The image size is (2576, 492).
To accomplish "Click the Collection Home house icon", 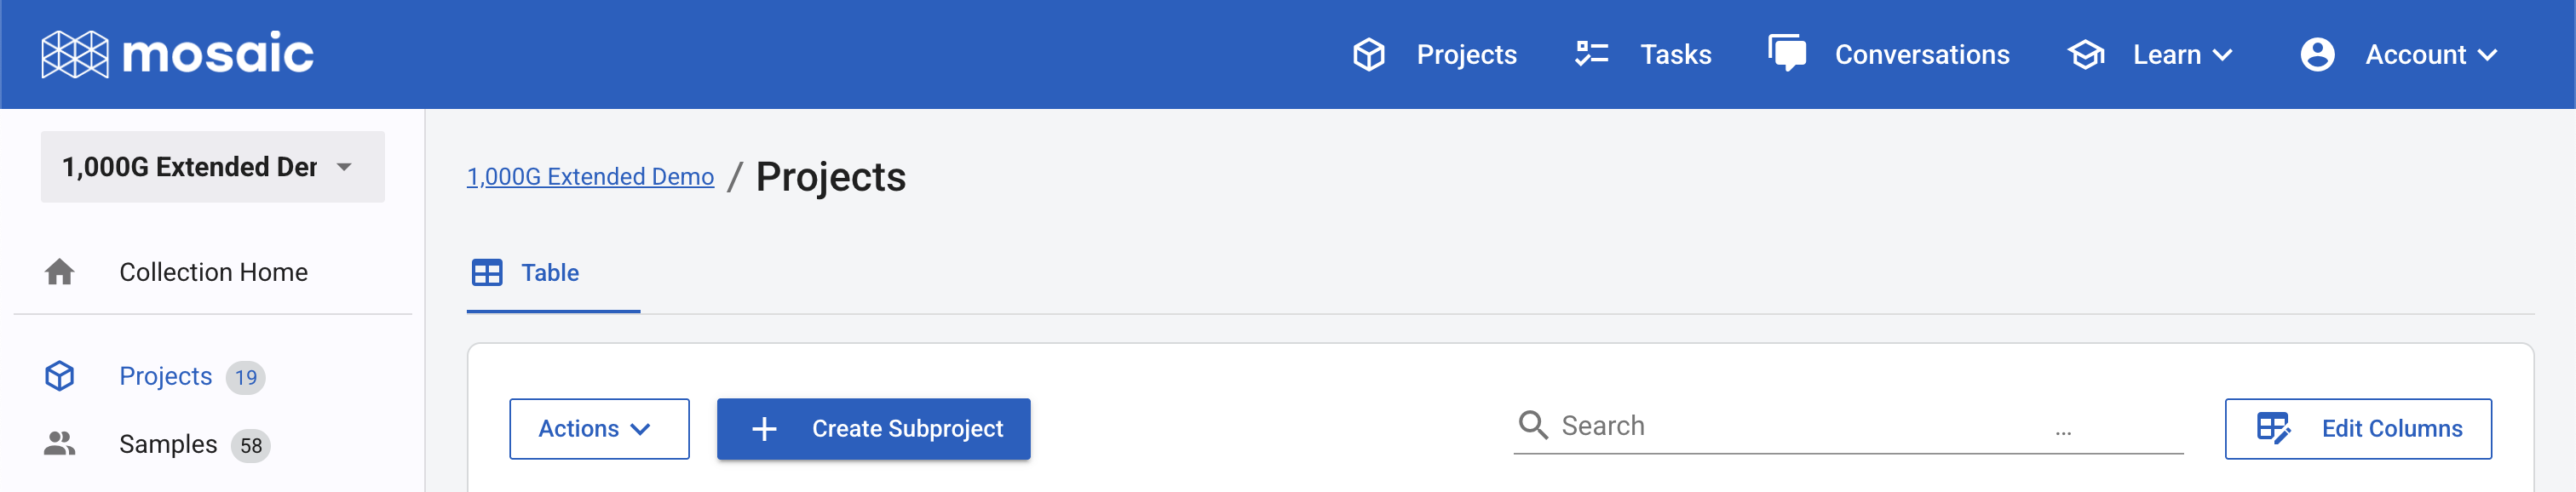I will click(x=61, y=271).
